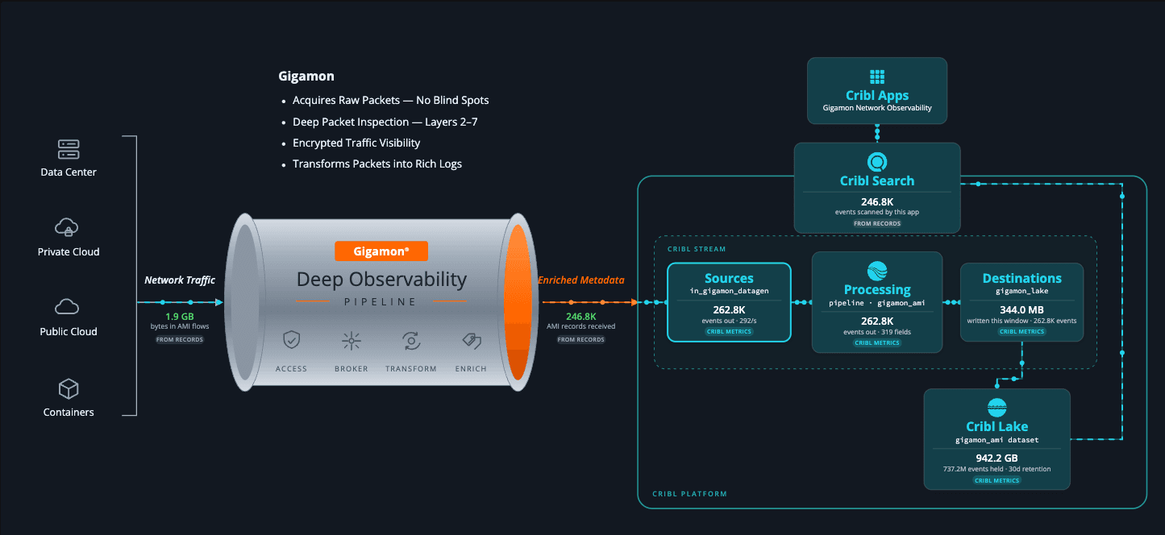This screenshot has width=1165, height=535.
Task: Click the Data Center server icon
Action: 69,149
